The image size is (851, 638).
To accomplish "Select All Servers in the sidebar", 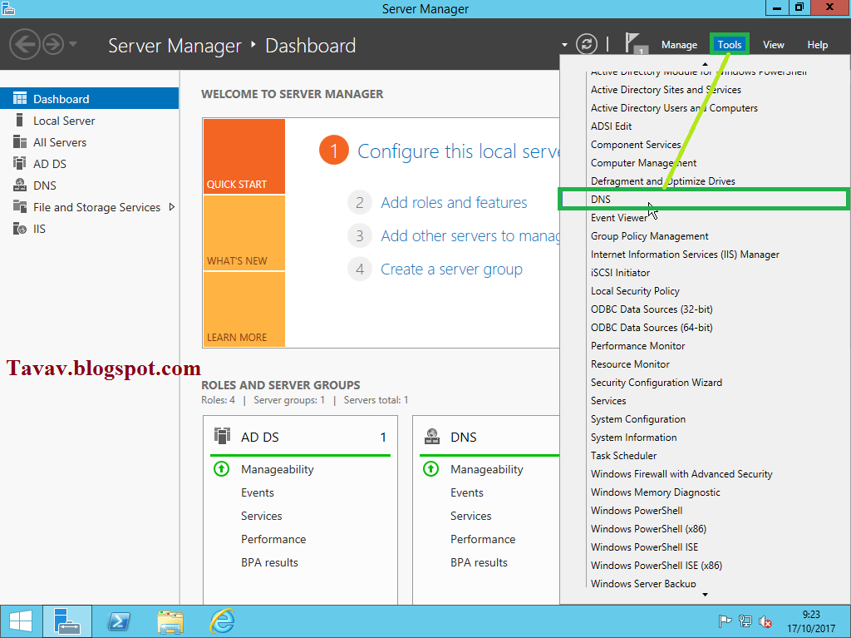I will click(59, 142).
